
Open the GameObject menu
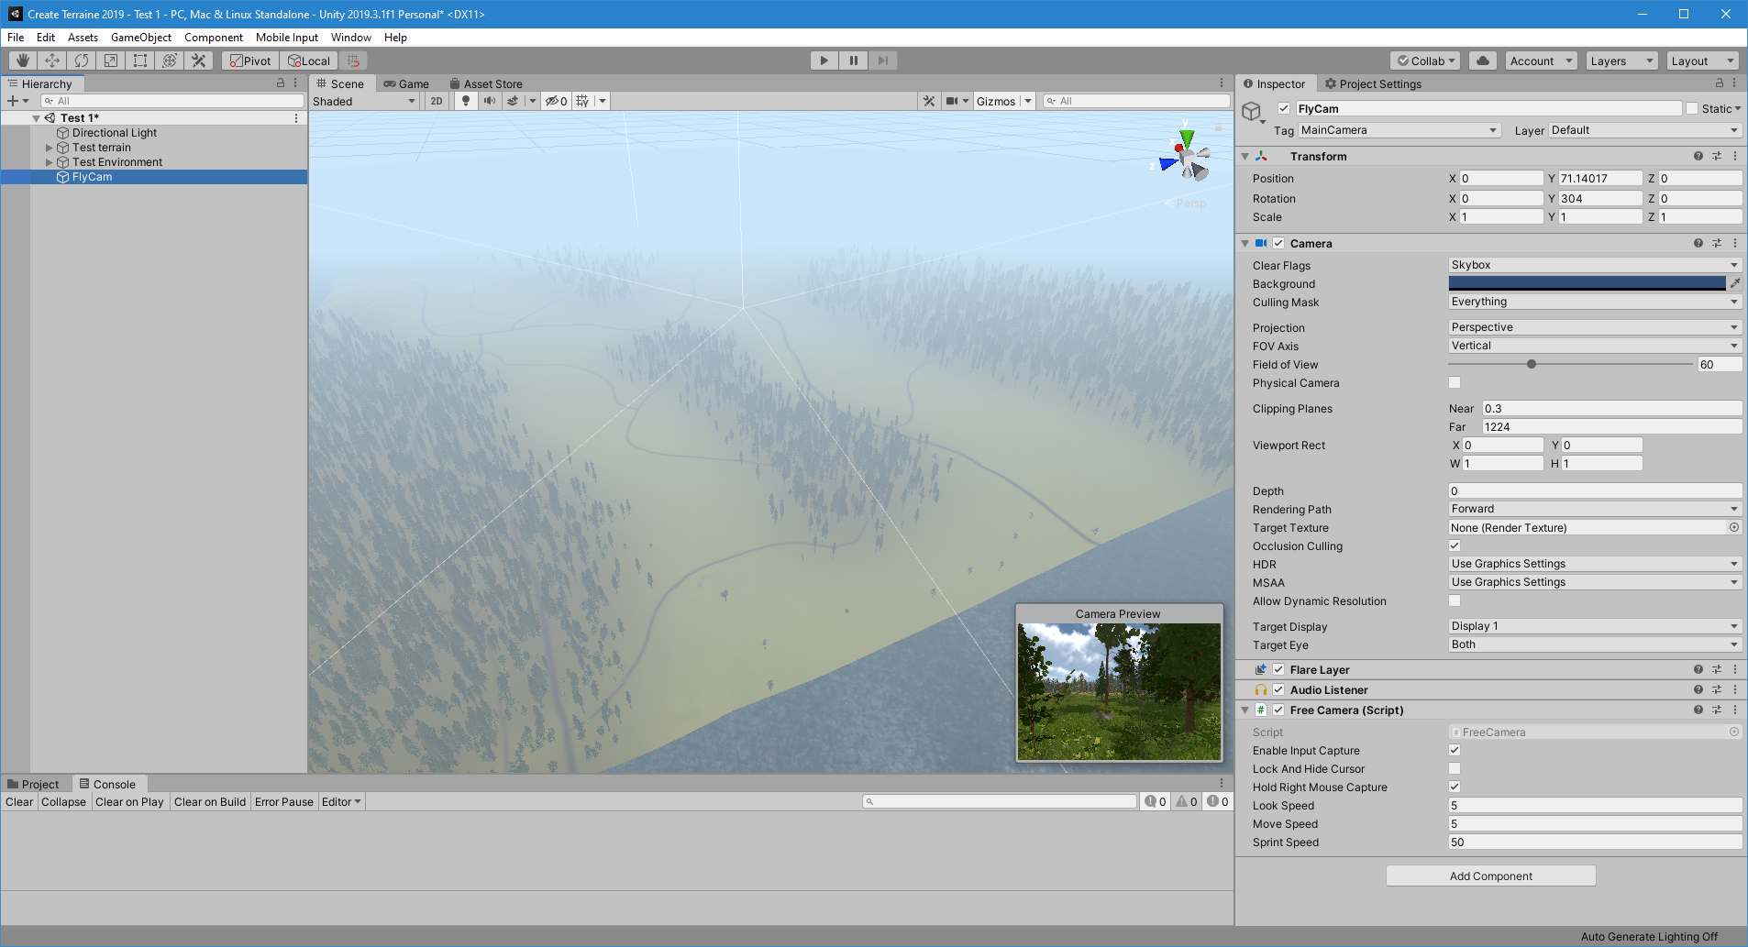click(141, 38)
